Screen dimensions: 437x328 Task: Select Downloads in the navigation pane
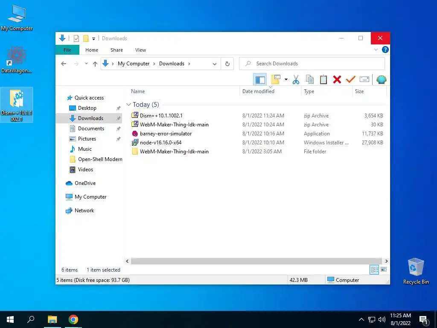[89, 118]
